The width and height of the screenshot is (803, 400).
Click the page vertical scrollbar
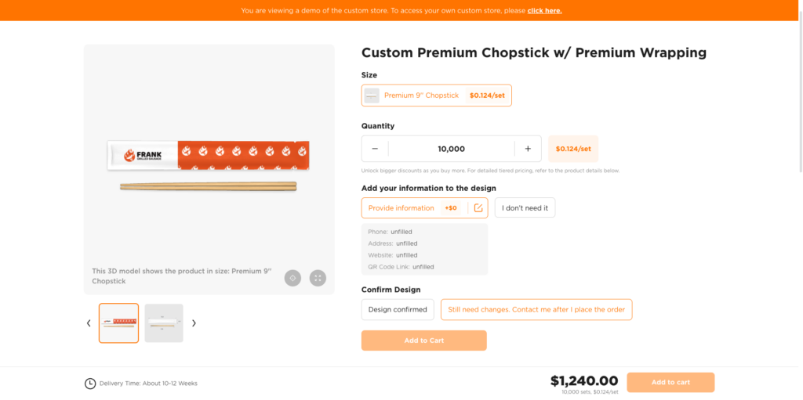click(x=800, y=94)
